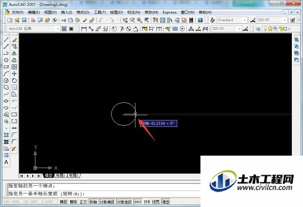The height and width of the screenshot is (207, 303).
Task: Select the Linear dimension tool
Action: tap(84, 29)
